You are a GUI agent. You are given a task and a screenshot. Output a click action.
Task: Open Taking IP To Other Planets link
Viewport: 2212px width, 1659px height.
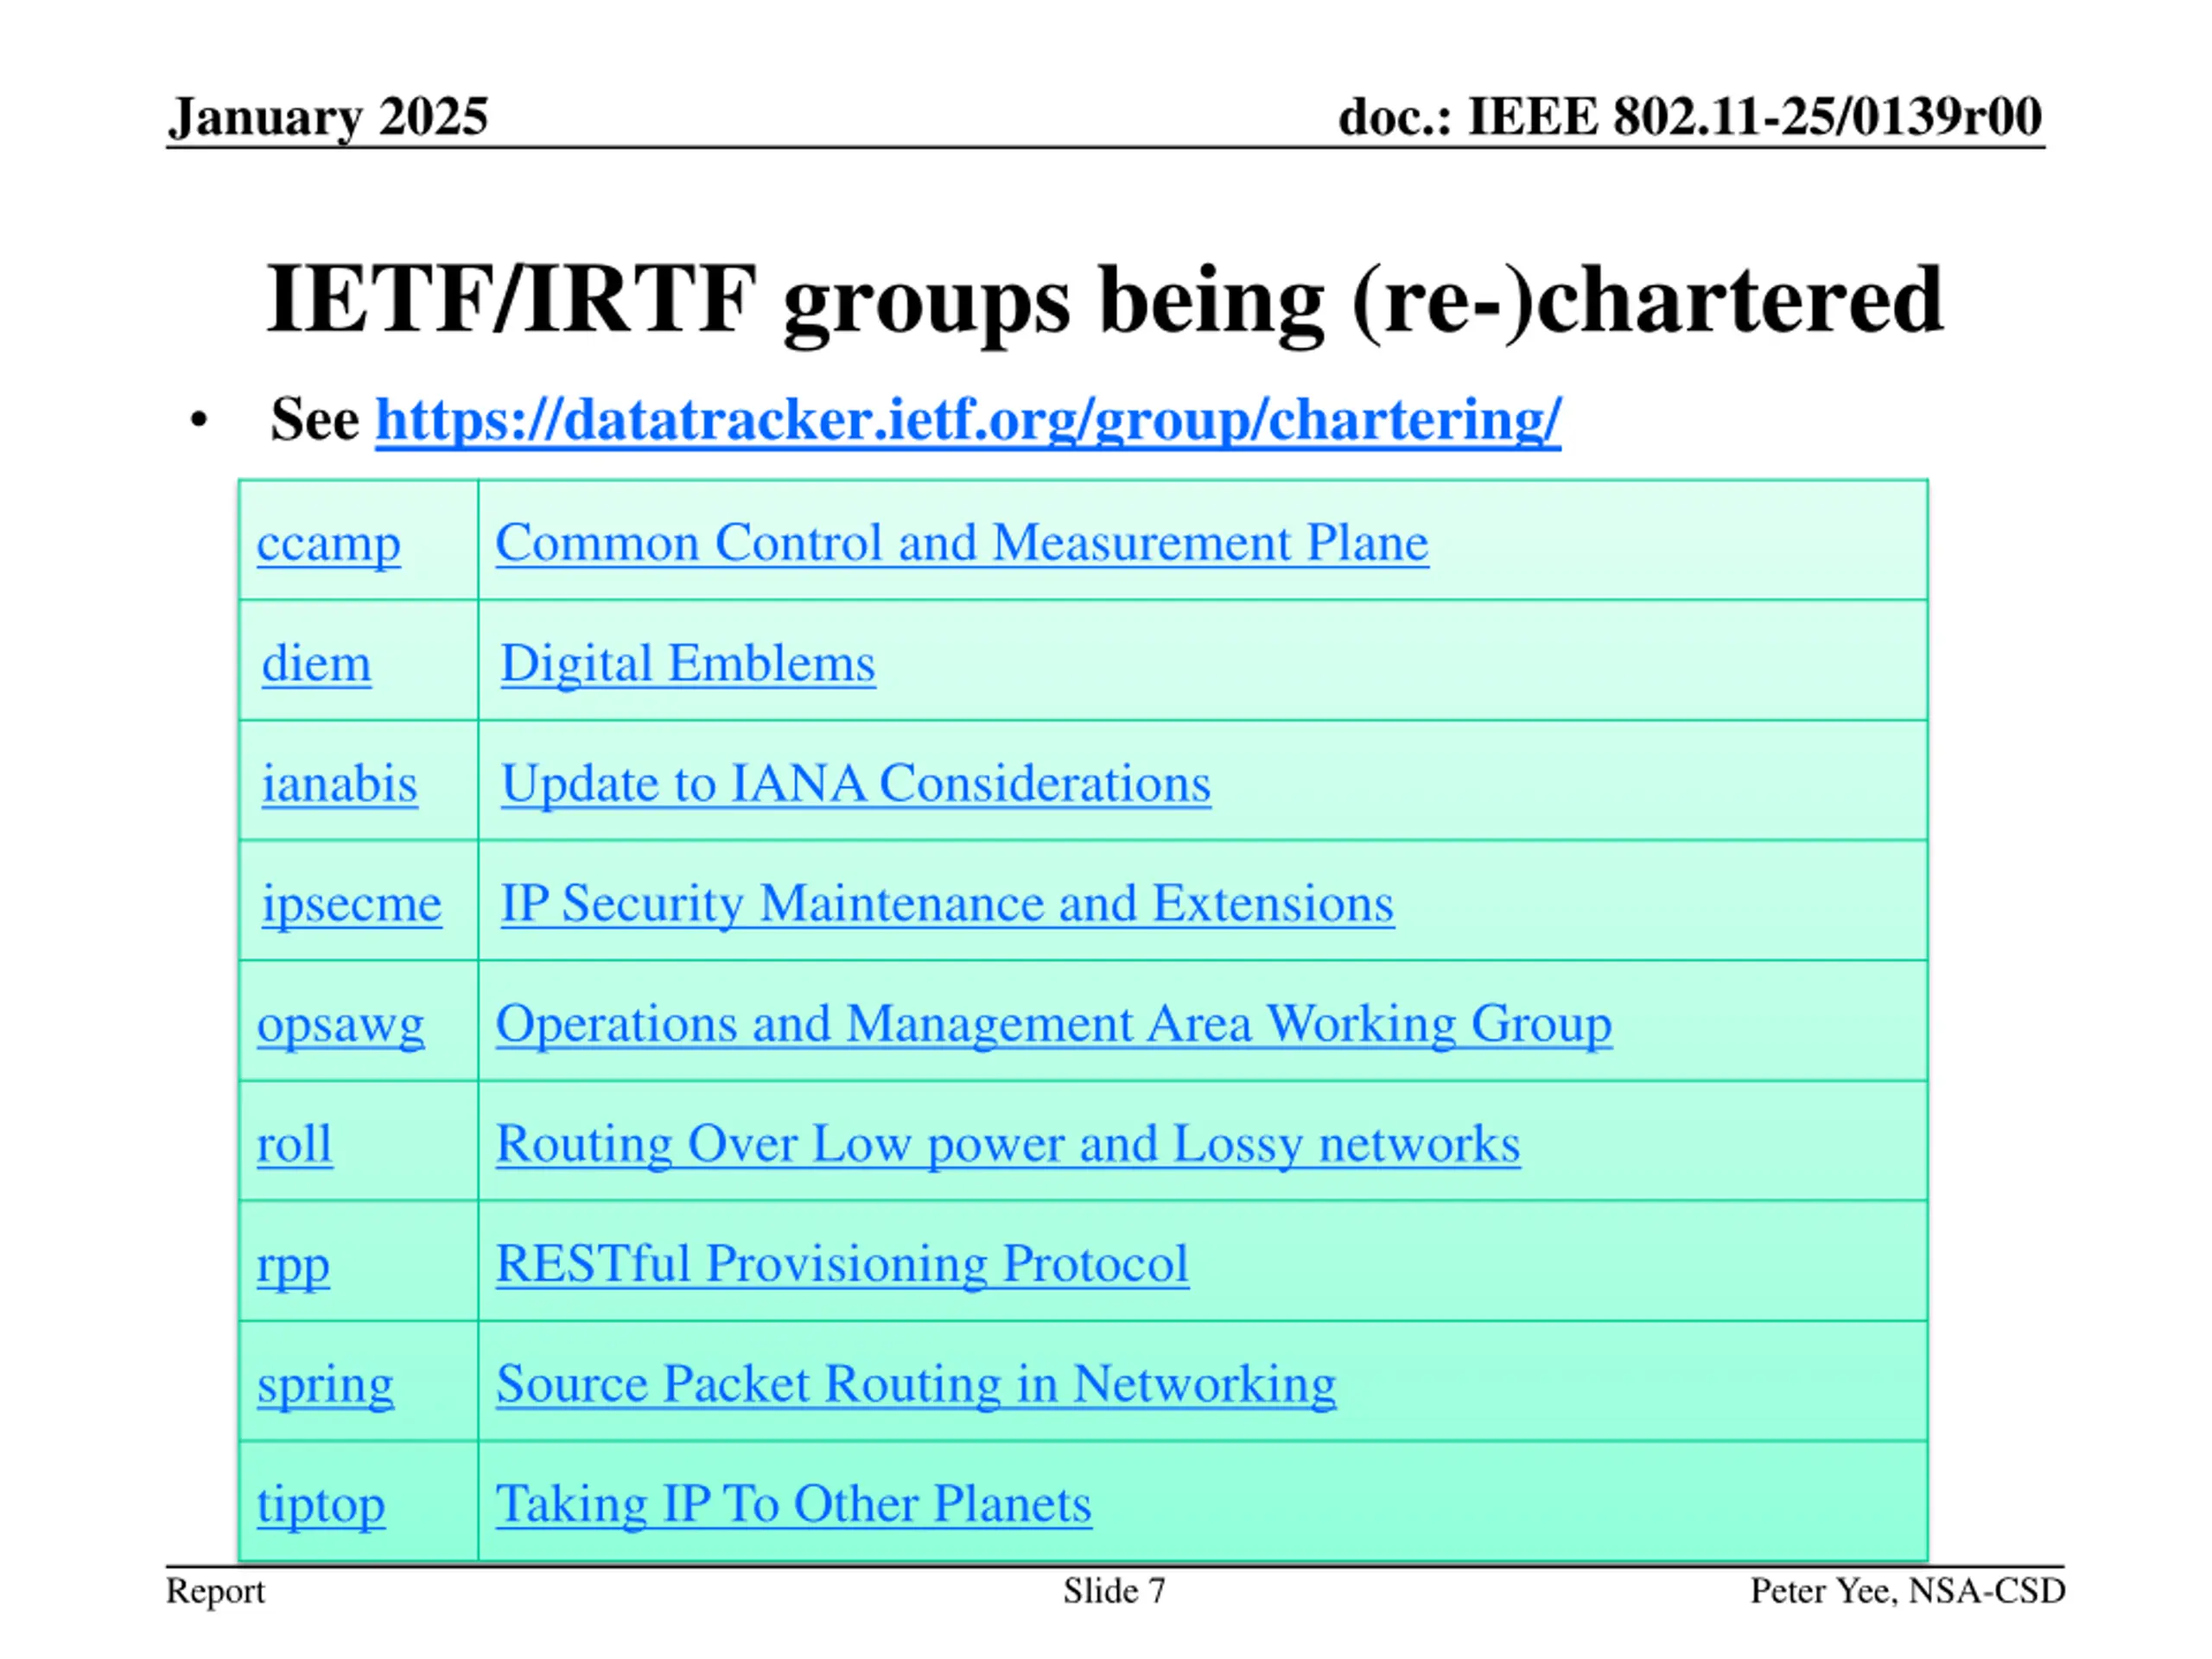click(793, 1504)
